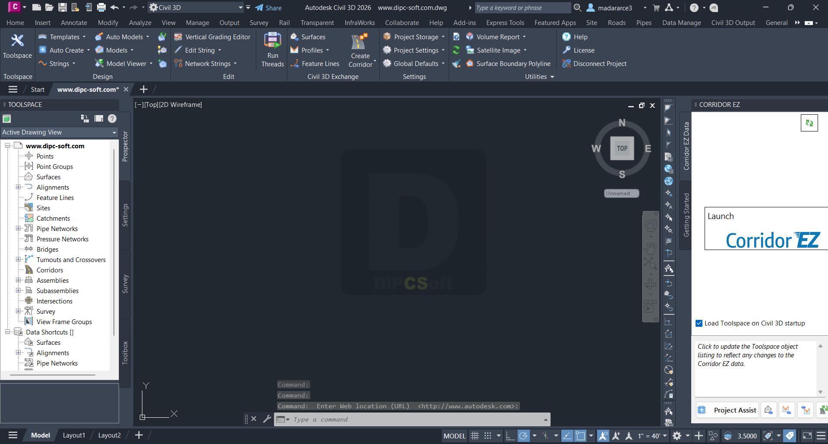
Task: Select Intersections in the Prospector tree
Action: tap(54, 301)
